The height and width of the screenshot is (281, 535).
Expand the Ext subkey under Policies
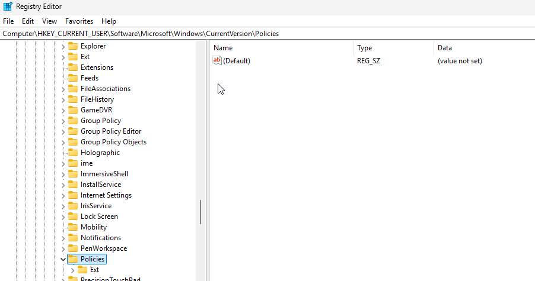pos(73,270)
